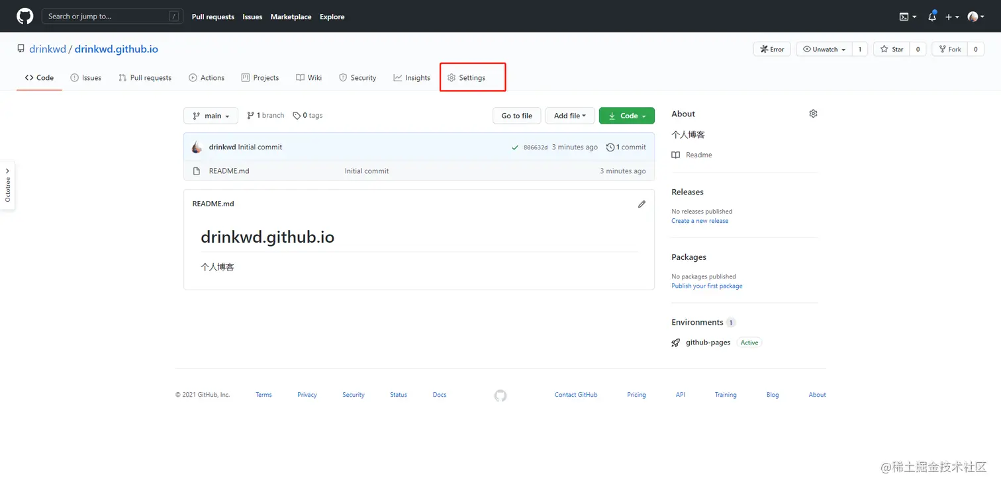
Task: Open the notifications bell
Action: tap(932, 17)
